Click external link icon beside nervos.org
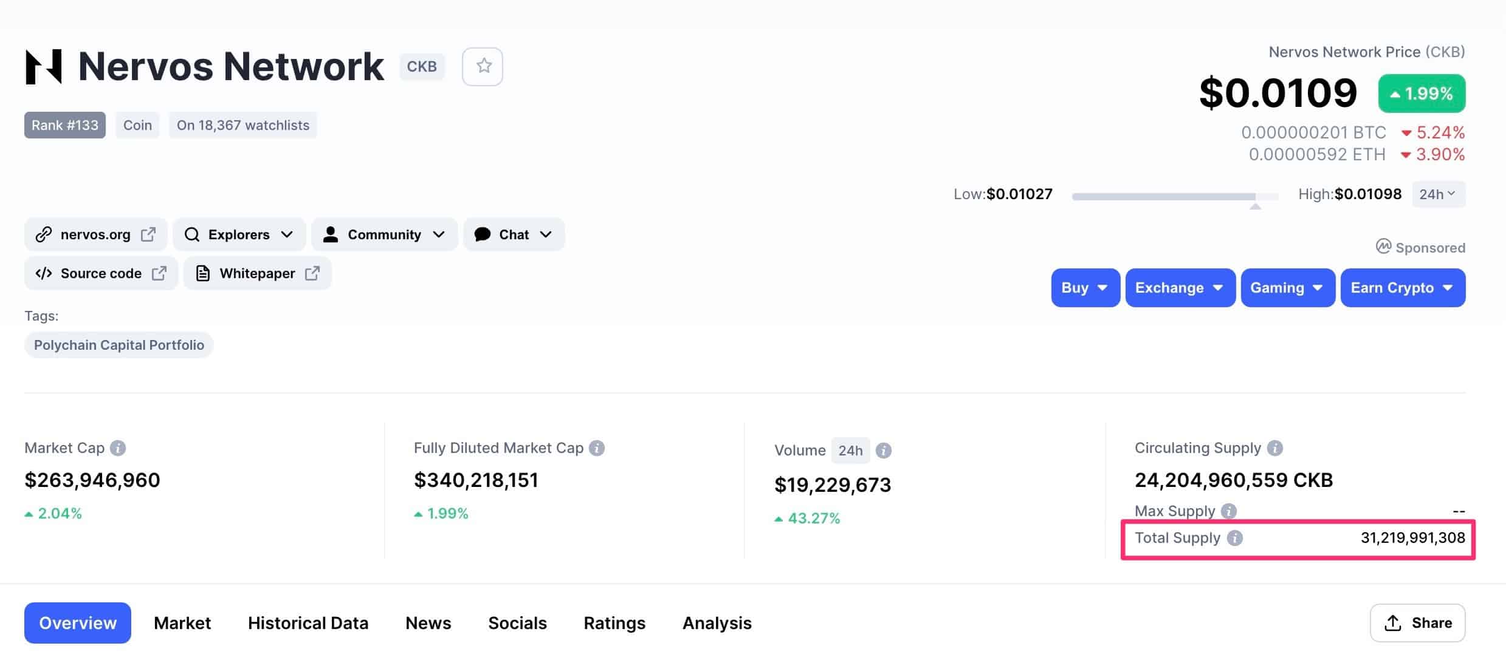This screenshot has width=1506, height=657. (148, 234)
